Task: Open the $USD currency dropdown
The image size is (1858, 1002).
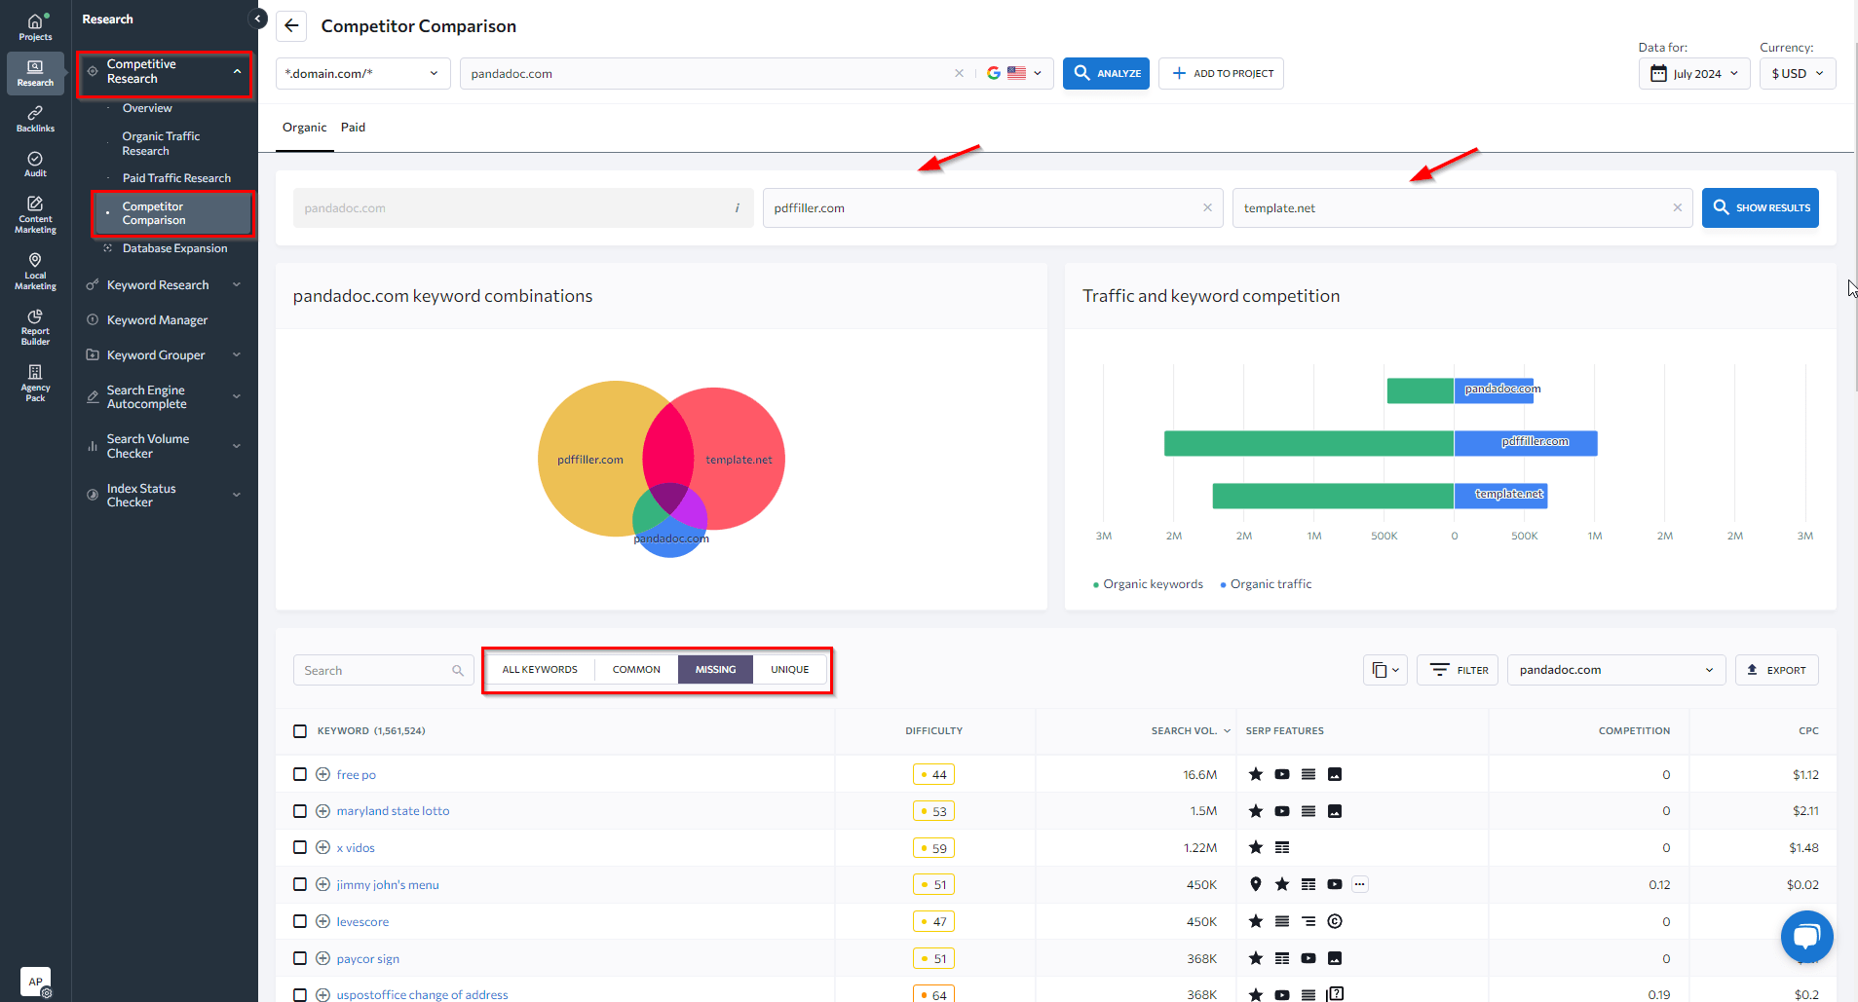Action: 1796,73
